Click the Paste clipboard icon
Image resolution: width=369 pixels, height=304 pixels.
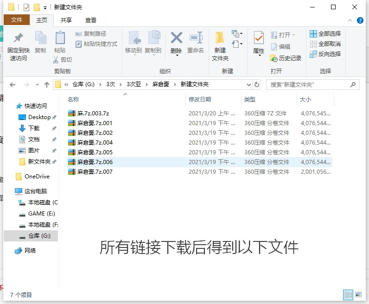60,38
